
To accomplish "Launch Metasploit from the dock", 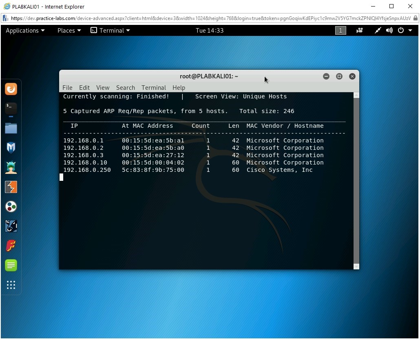I will [11, 147].
